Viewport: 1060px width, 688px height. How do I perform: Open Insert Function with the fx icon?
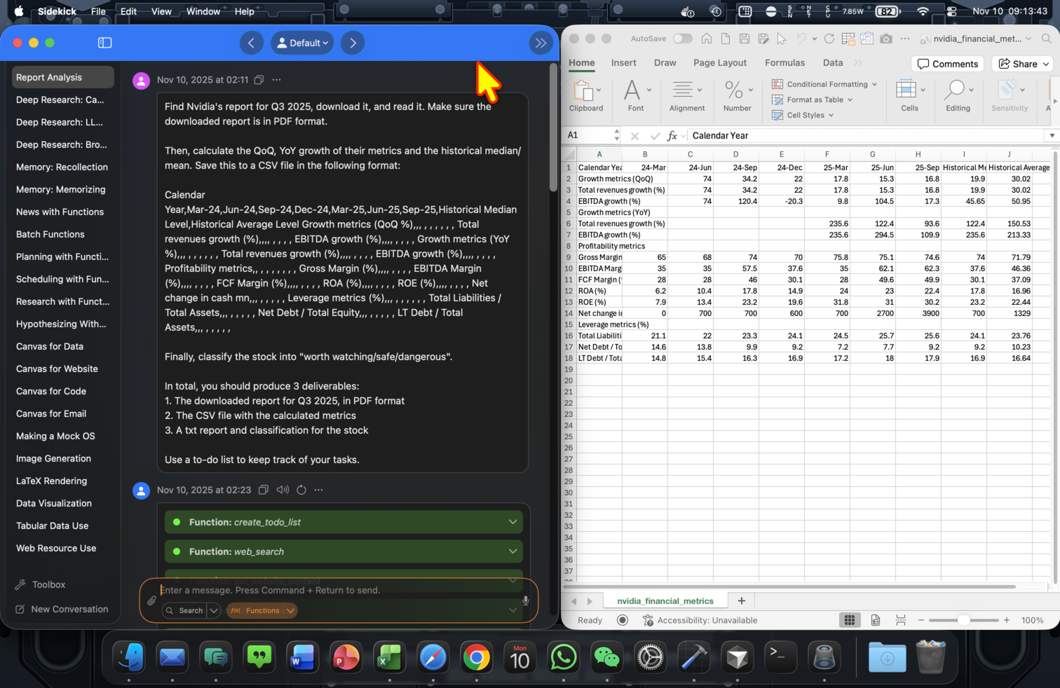[672, 135]
